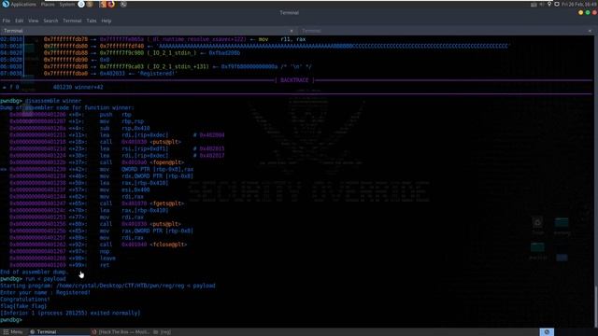Image resolution: width=598 pixels, height=336 pixels.
Task: Launch Firefox from the top panel
Action: pyautogui.click(x=111, y=4)
